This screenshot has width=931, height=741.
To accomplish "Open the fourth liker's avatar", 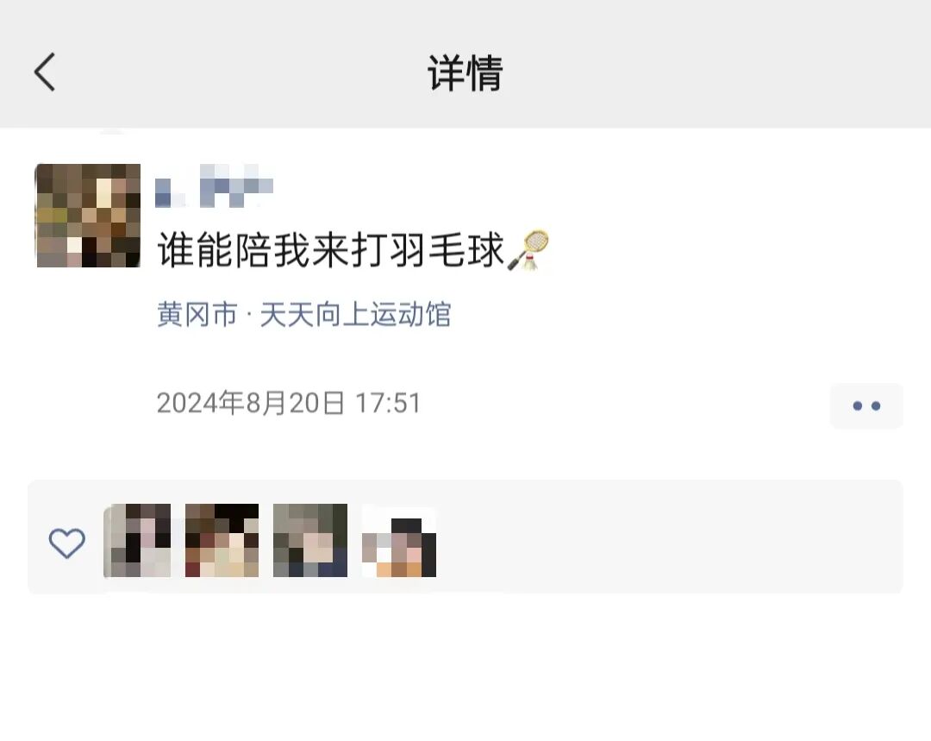I will (399, 540).
